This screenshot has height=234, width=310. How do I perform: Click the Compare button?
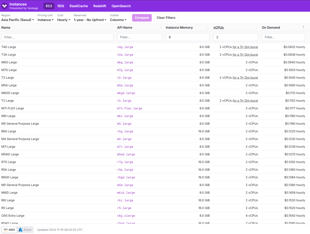pos(142,18)
